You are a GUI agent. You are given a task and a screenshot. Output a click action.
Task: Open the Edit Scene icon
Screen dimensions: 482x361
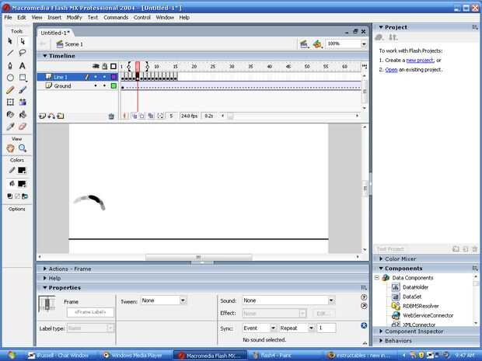tap(304, 44)
